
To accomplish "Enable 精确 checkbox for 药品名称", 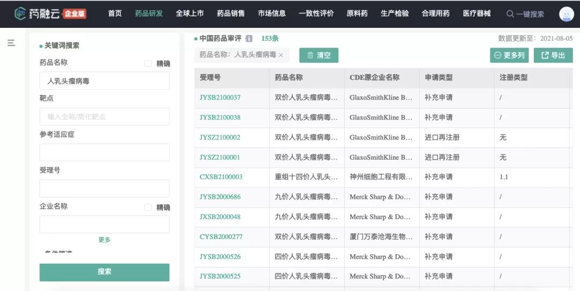I will click(148, 64).
